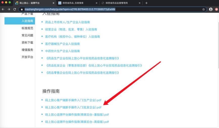Open 码上放心客户端新手操作入门(生产企业).pdf
The width and height of the screenshot is (219, 128).
[73, 100]
